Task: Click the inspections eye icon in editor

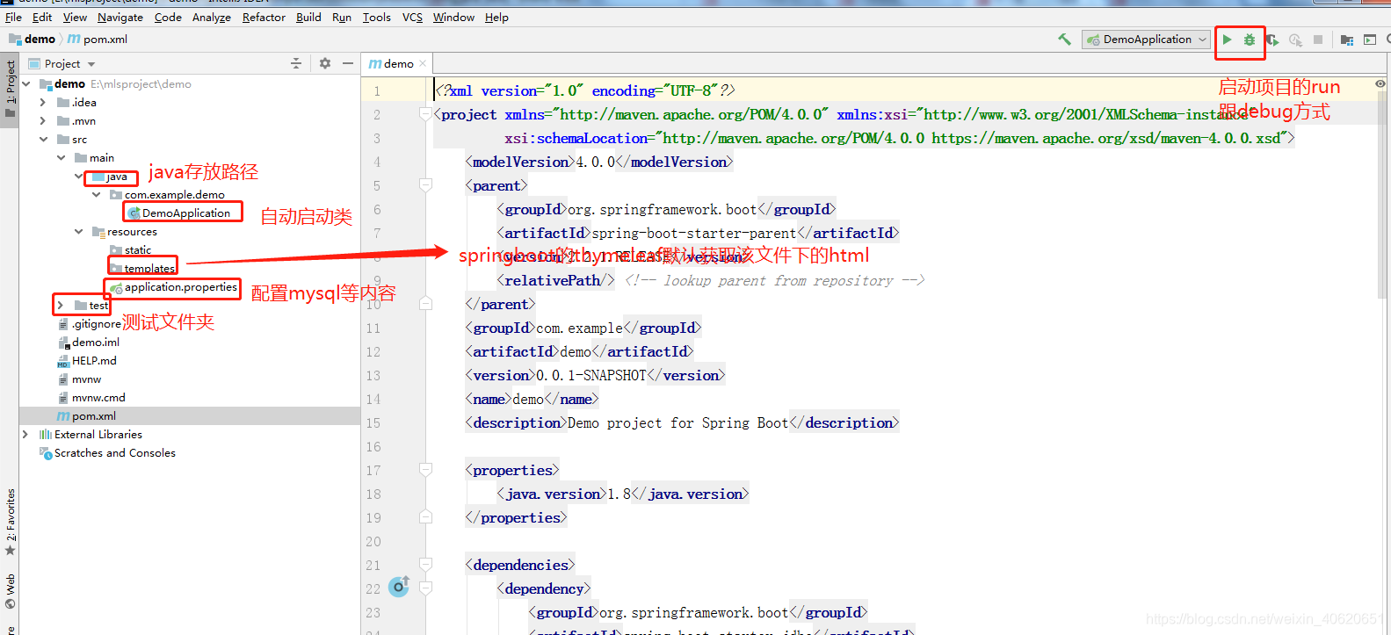Action: [1380, 84]
